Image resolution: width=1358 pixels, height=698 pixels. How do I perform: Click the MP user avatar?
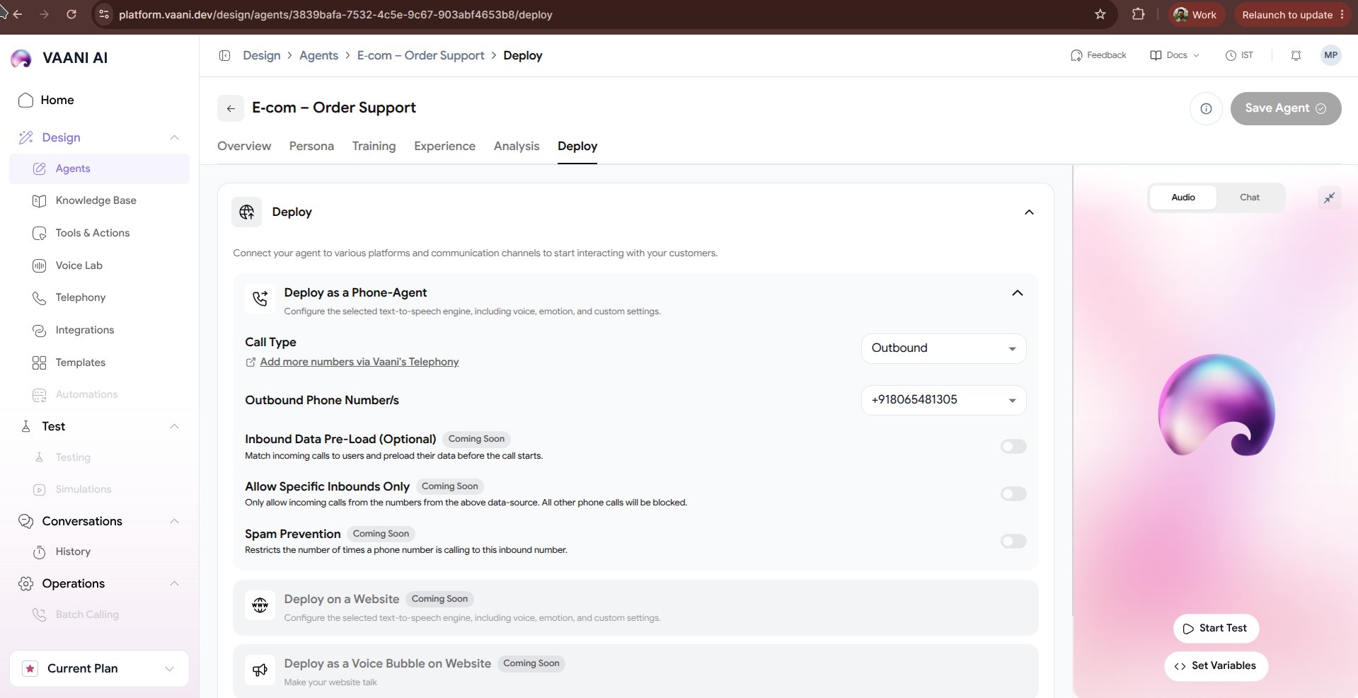pos(1330,55)
